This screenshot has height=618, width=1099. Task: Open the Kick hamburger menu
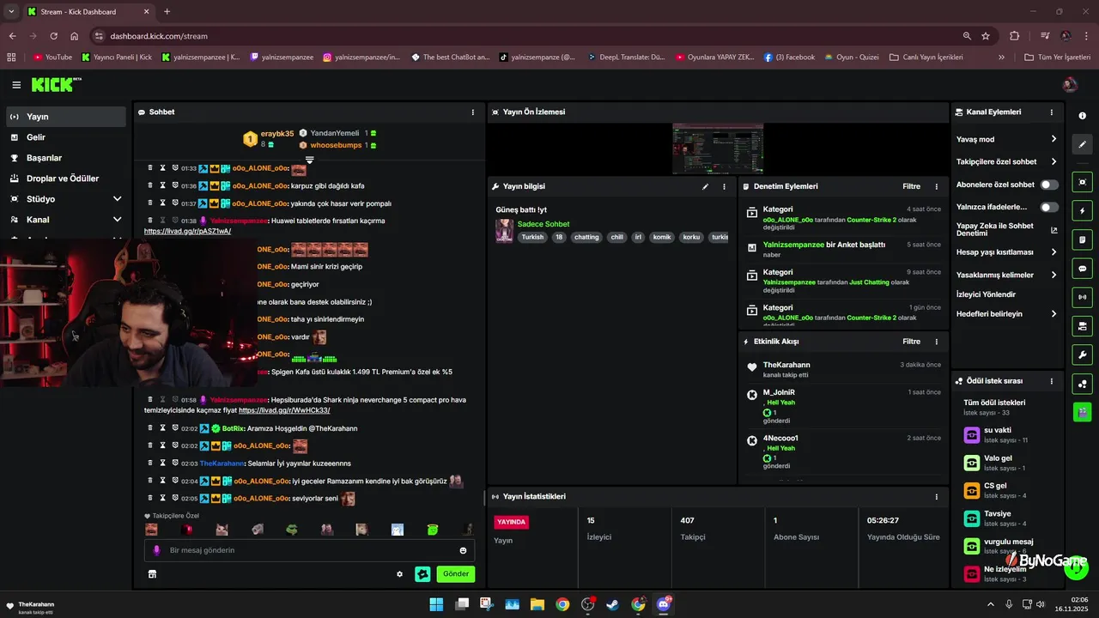(x=16, y=84)
